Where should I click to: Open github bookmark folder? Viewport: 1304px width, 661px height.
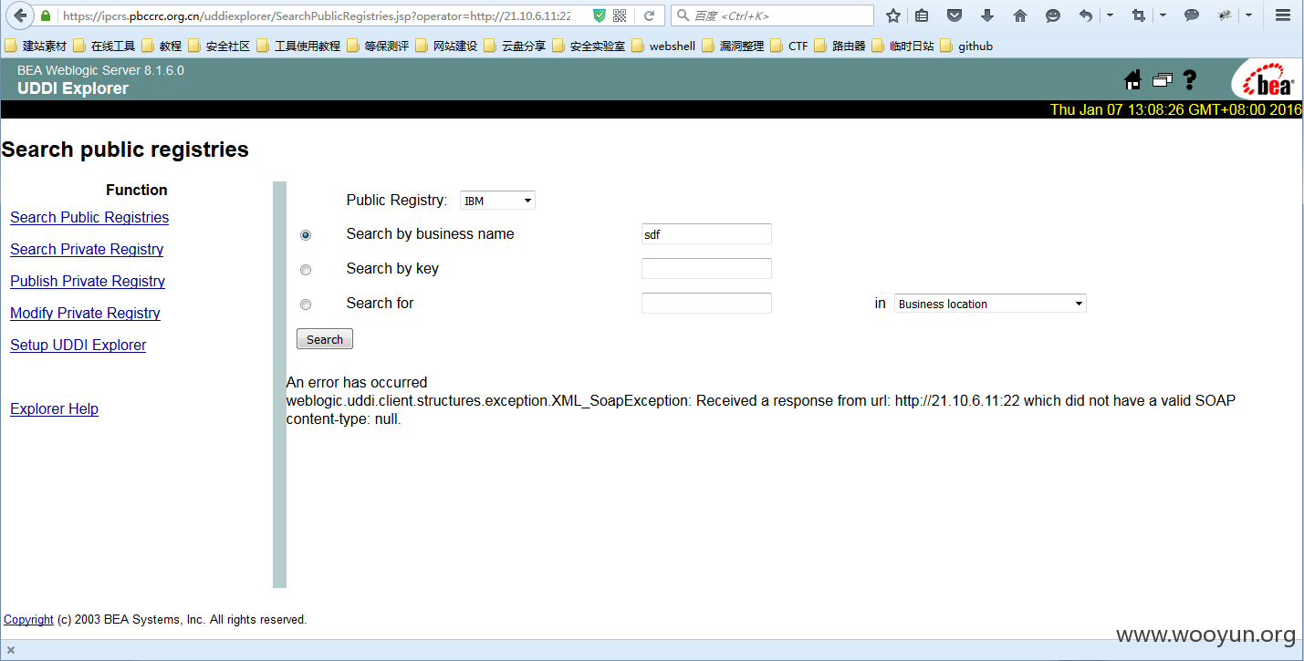[966, 46]
